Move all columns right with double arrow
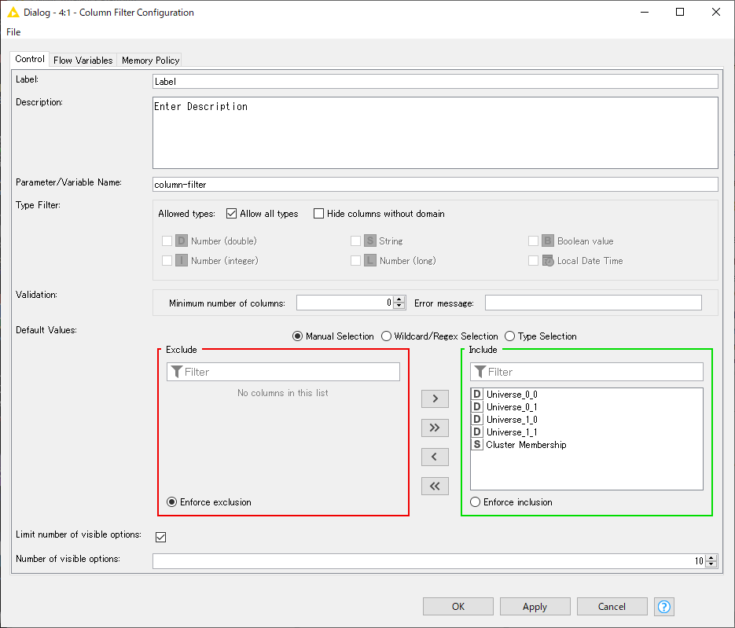735x628 pixels. [435, 428]
